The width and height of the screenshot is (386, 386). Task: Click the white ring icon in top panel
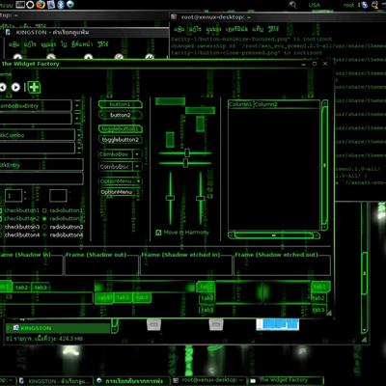(x=30, y=5)
